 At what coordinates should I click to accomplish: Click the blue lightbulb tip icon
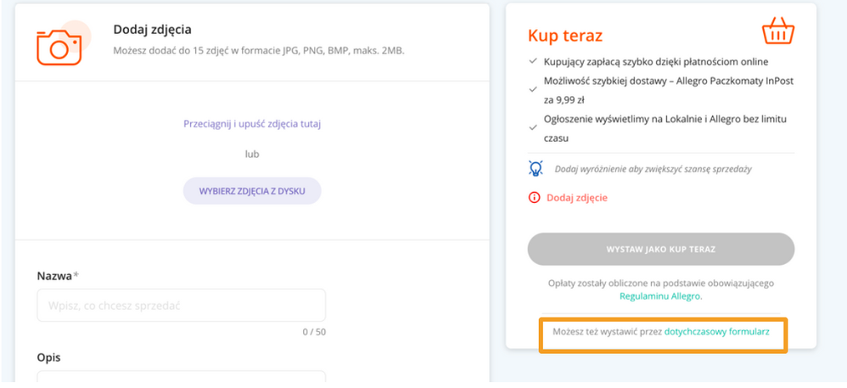coord(535,168)
